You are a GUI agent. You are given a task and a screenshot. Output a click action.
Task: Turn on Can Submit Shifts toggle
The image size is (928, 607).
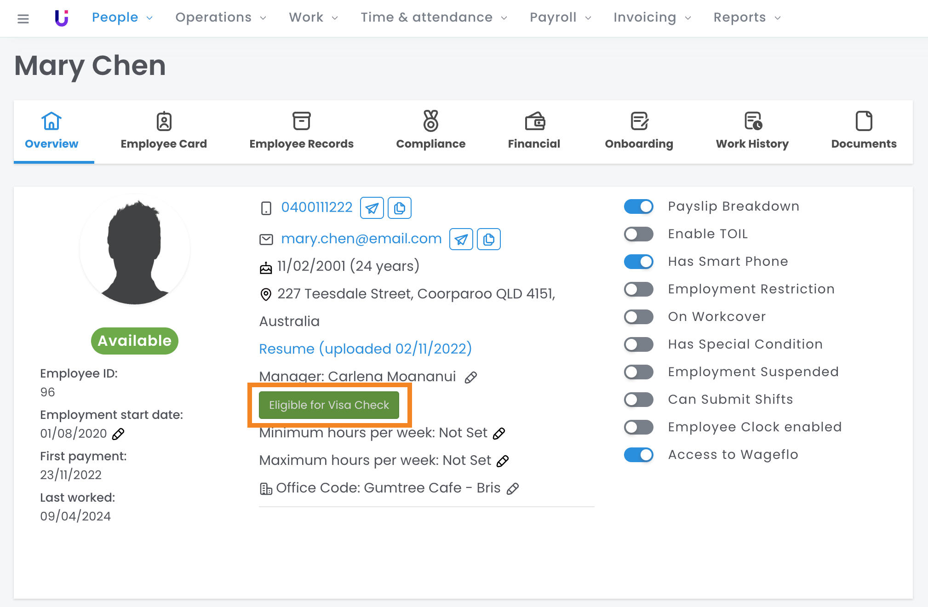click(x=638, y=400)
